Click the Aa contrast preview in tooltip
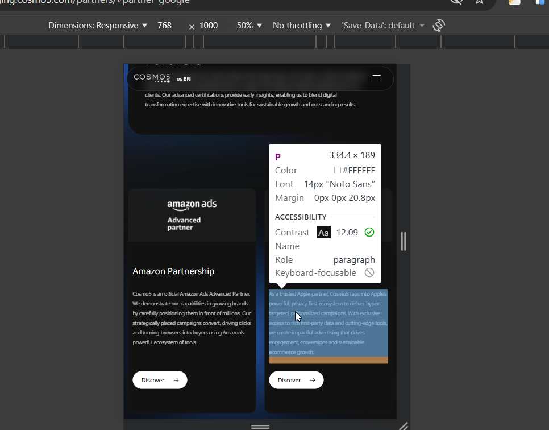Screen dimensions: 549x430 tap(323, 232)
